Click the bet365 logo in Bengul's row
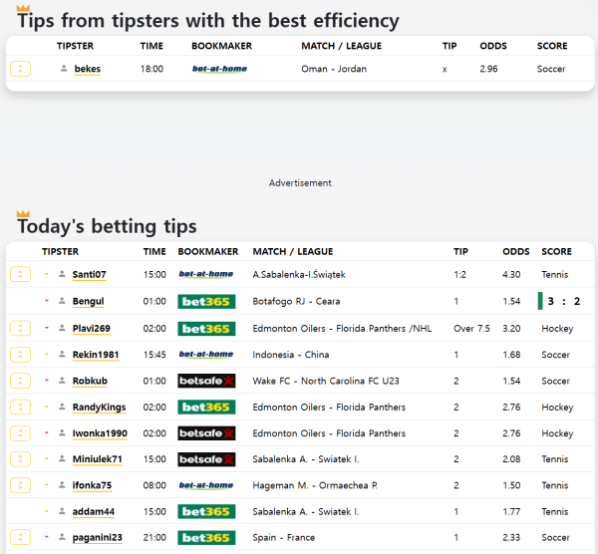This screenshot has width=598, height=554. click(x=205, y=301)
